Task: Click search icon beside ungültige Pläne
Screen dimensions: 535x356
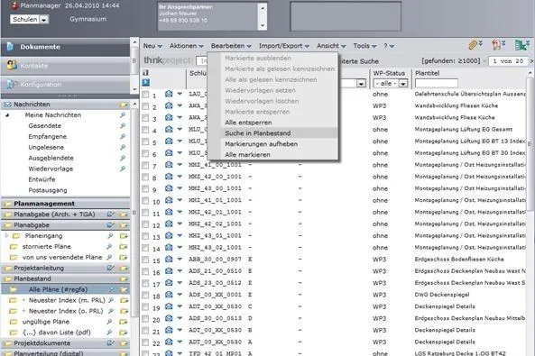Action: coord(109,322)
